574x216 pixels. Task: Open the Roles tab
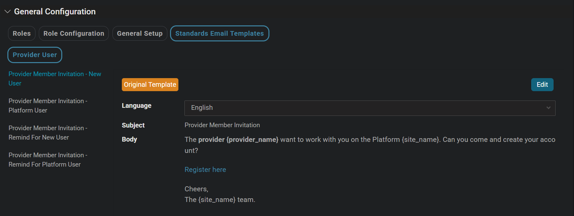[22, 33]
